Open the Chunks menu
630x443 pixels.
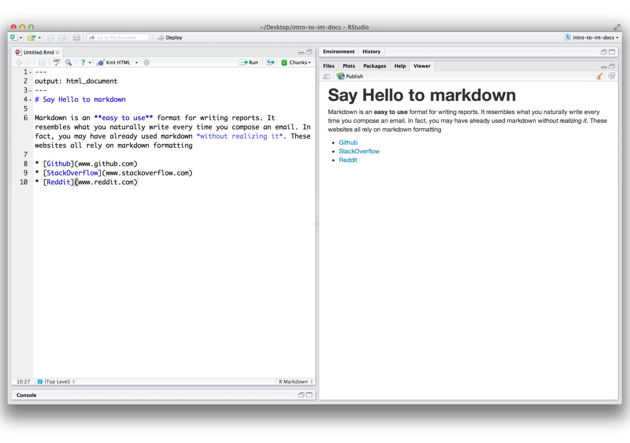coord(298,62)
